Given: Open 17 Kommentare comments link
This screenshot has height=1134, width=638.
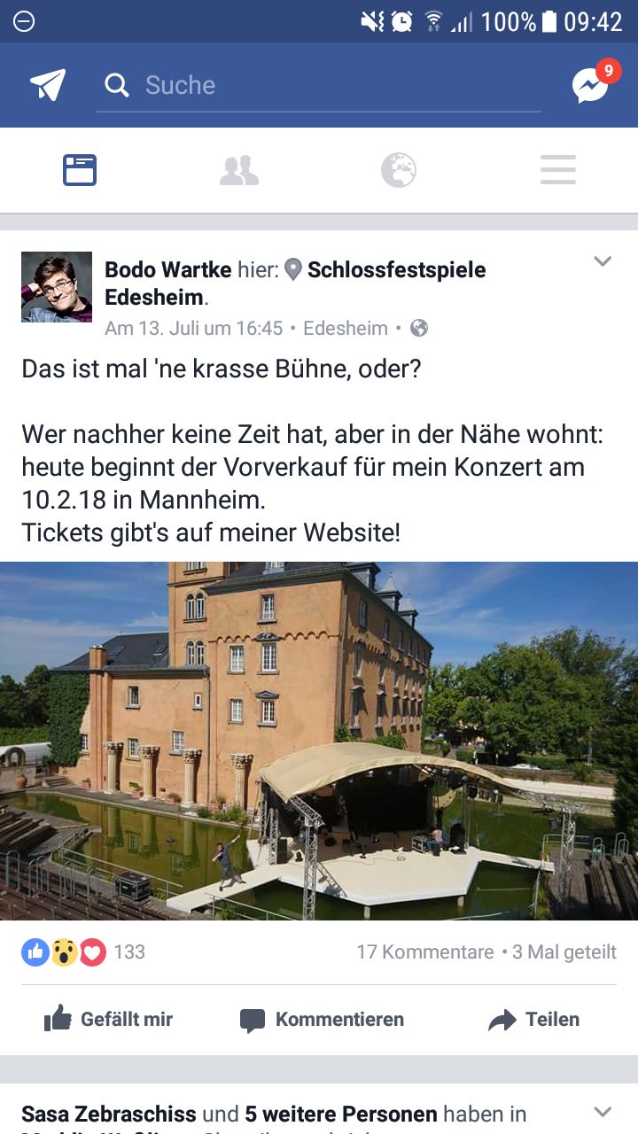Looking at the screenshot, I should click(425, 952).
